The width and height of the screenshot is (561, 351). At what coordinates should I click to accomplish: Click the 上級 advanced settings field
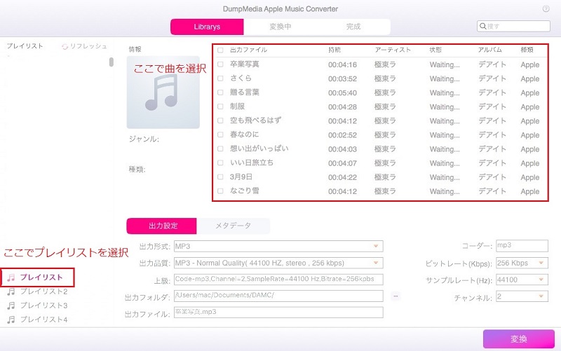[x=278, y=279]
